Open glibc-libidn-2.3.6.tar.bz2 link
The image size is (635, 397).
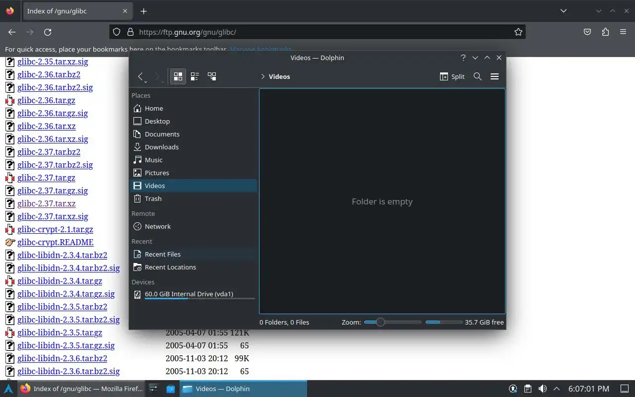[x=62, y=358]
